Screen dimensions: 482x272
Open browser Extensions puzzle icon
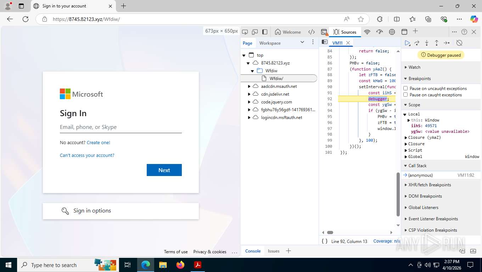380,19
